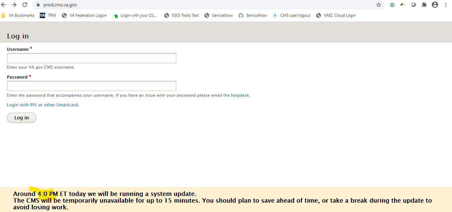
Task: Open the Login with your SS... bookmark
Action: [x=135, y=15]
